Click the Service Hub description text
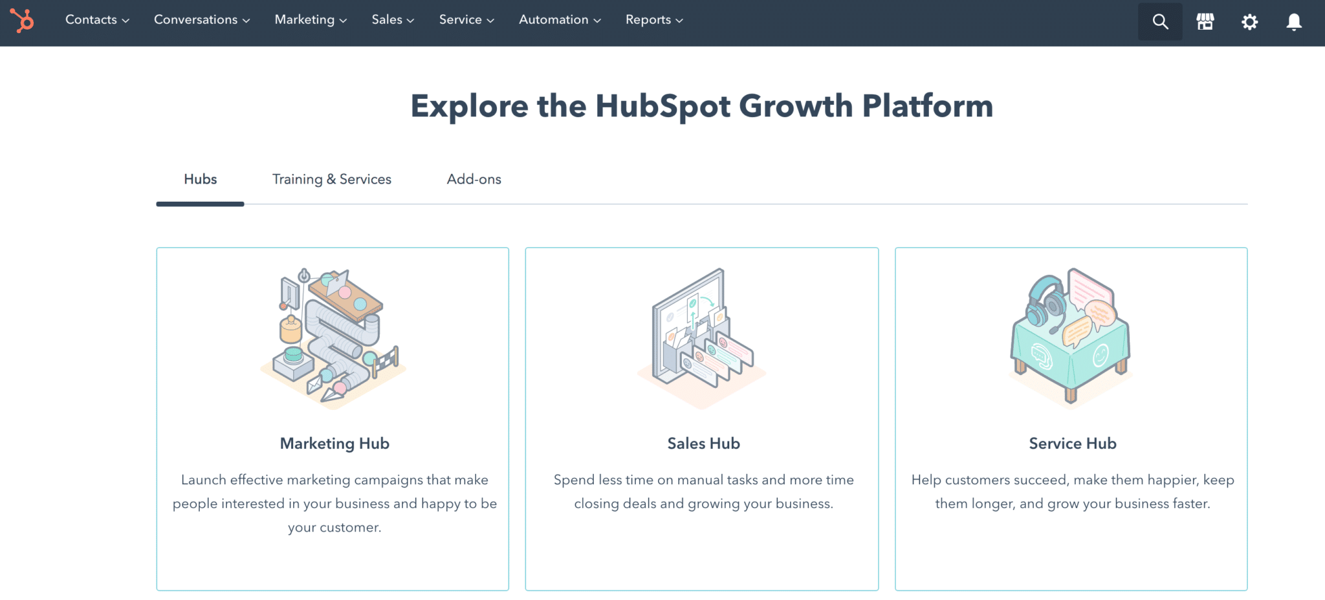The height and width of the screenshot is (600, 1325). [x=1073, y=491]
